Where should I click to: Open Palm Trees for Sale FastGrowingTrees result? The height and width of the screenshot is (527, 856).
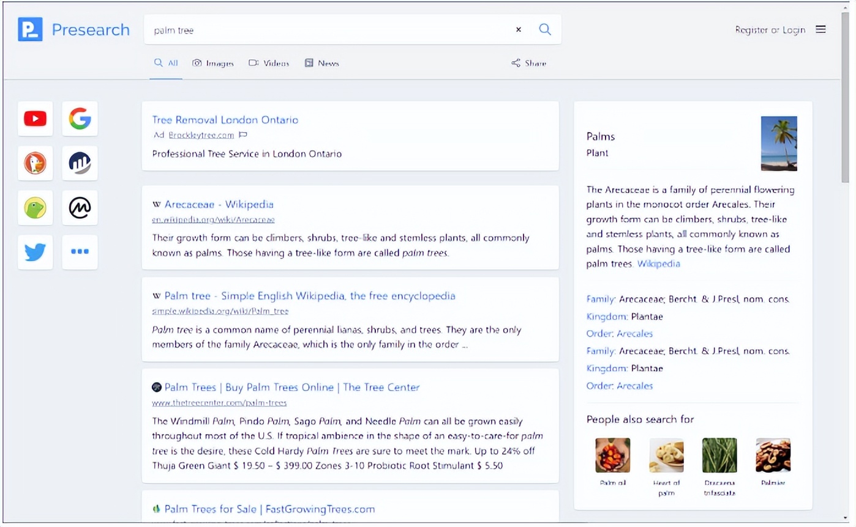coord(269,509)
